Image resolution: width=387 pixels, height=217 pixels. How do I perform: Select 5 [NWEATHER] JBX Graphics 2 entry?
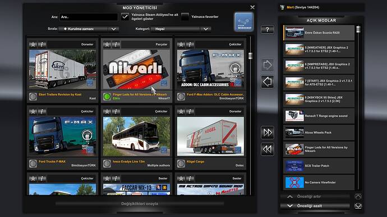(x=319, y=49)
